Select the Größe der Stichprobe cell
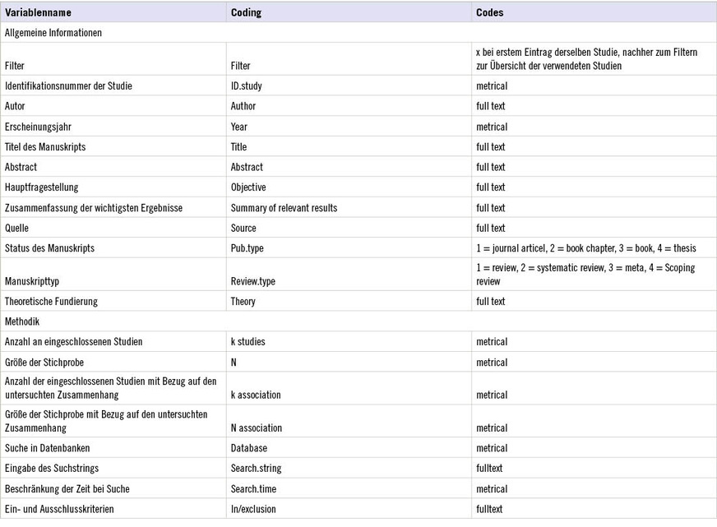Viewport: 717px width, 527px height. click(x=44, y=363)
